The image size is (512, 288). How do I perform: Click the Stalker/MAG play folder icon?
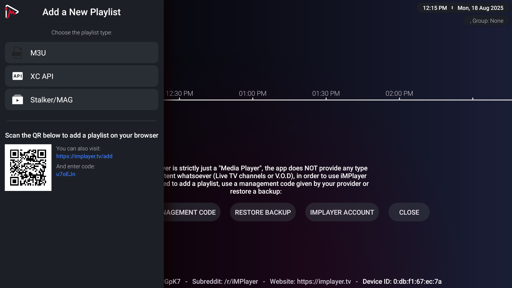point(18,100)
